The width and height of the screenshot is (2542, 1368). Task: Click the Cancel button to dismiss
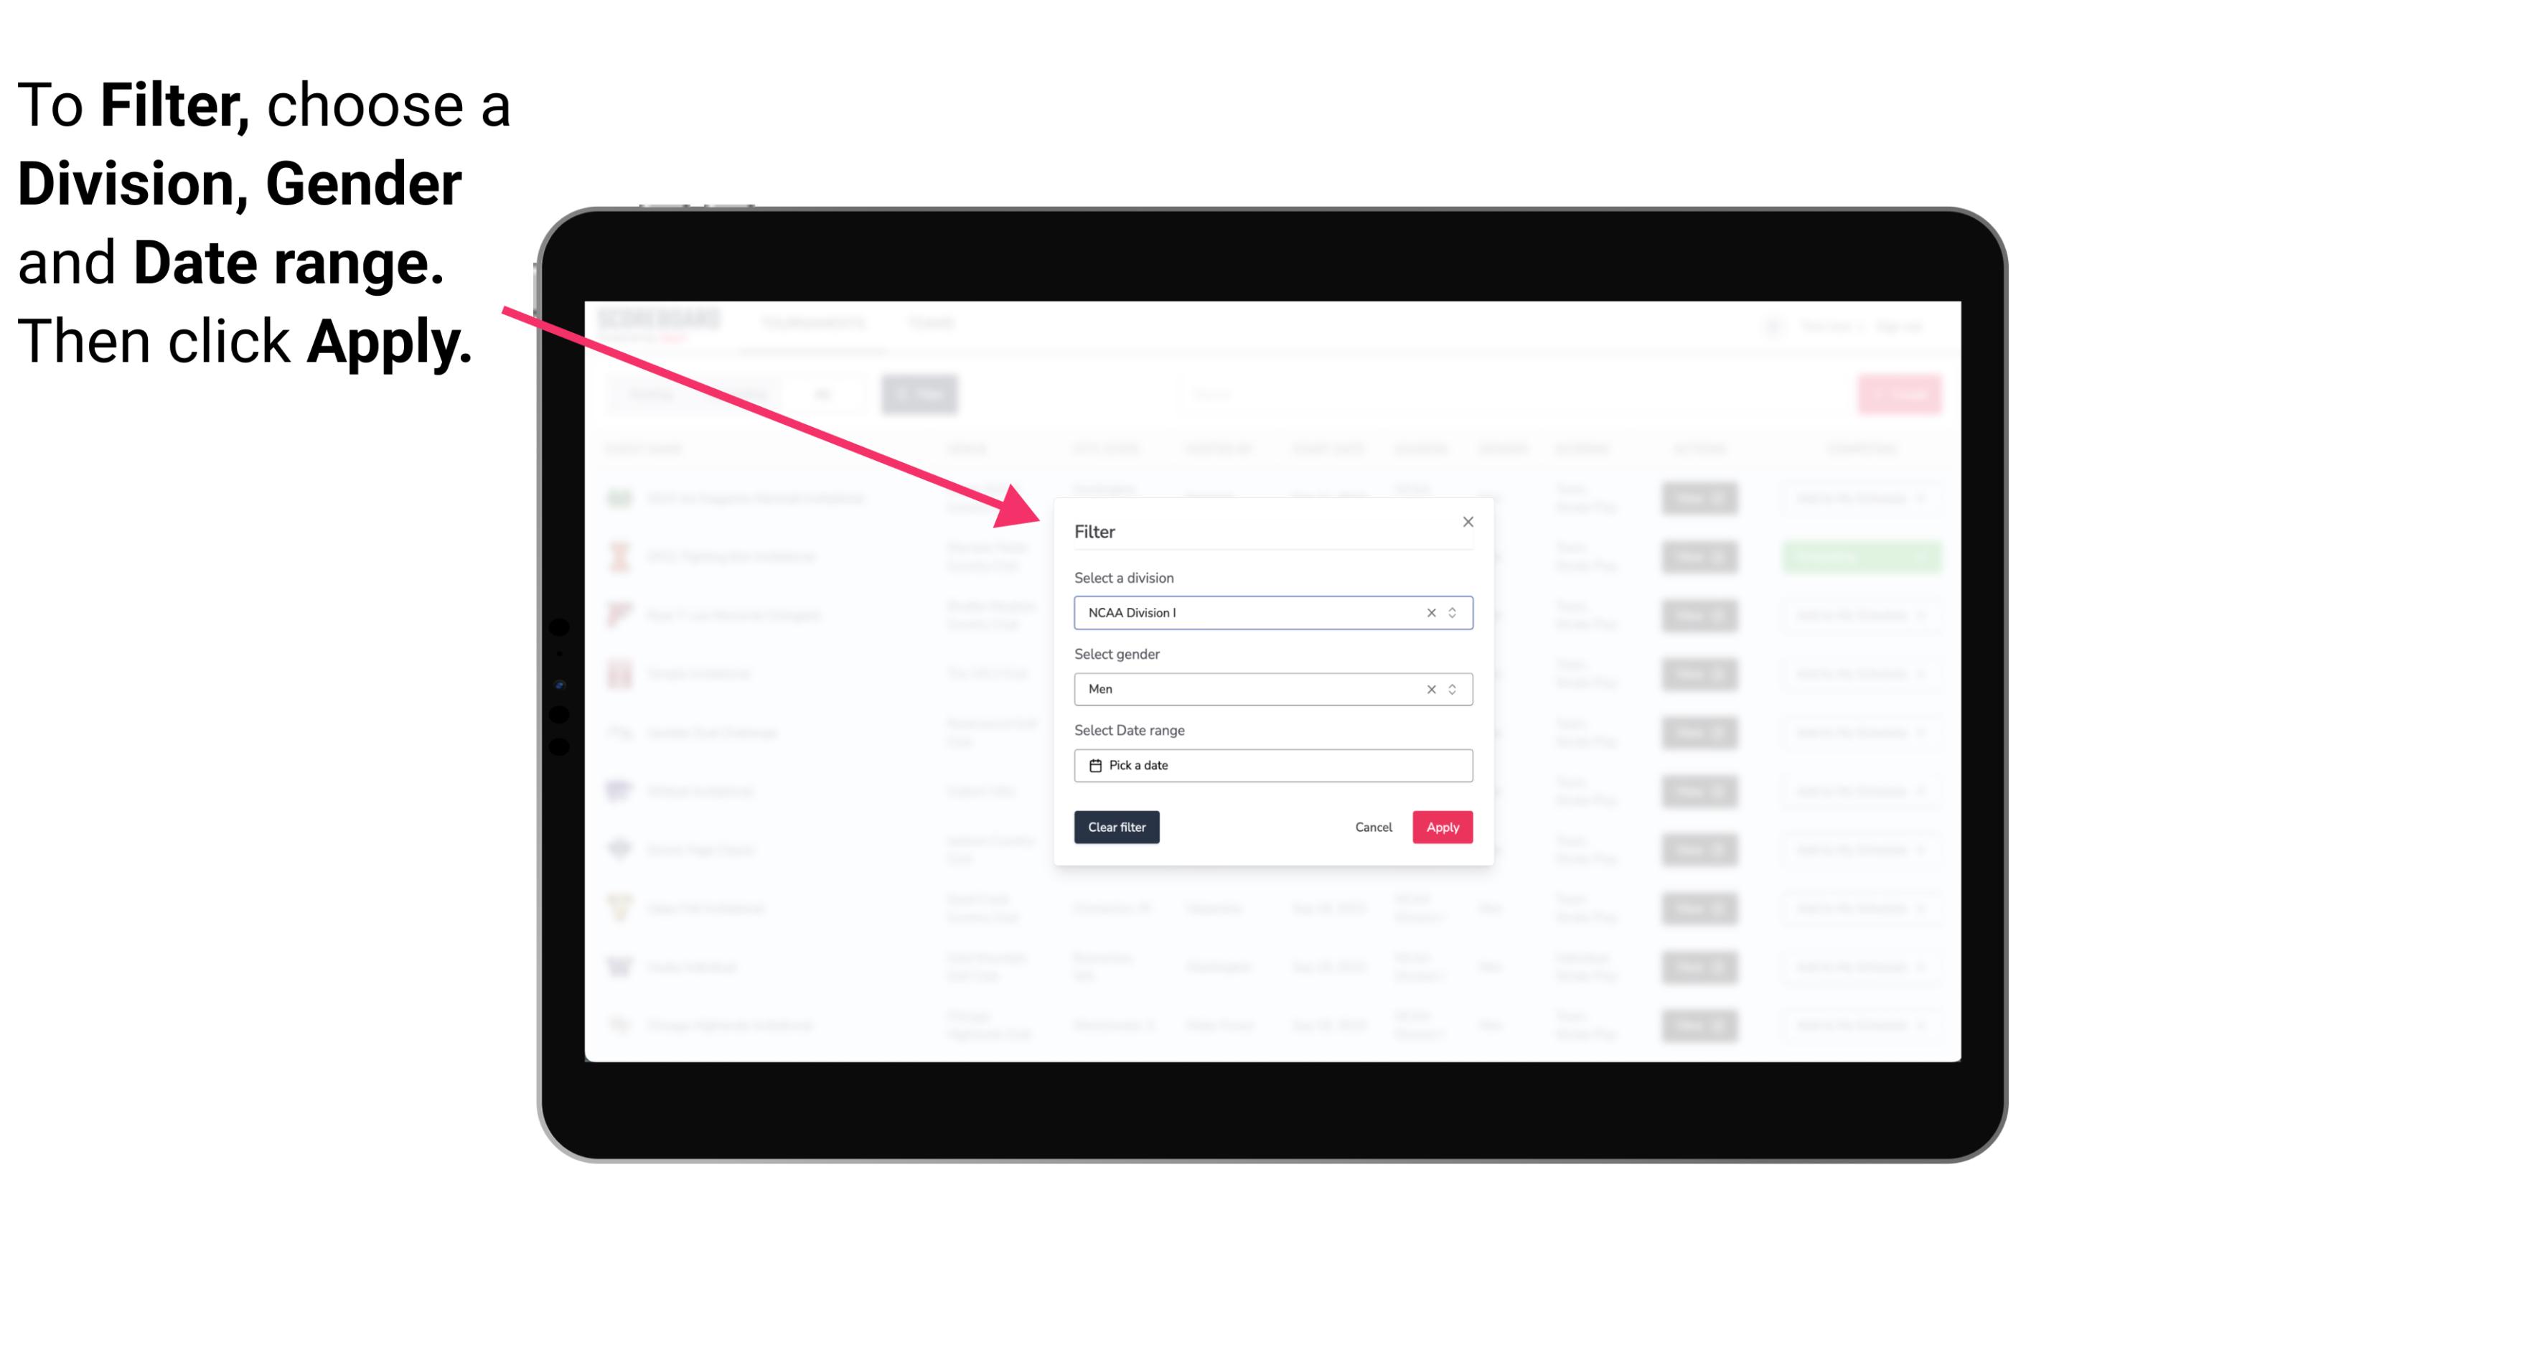1374,828
